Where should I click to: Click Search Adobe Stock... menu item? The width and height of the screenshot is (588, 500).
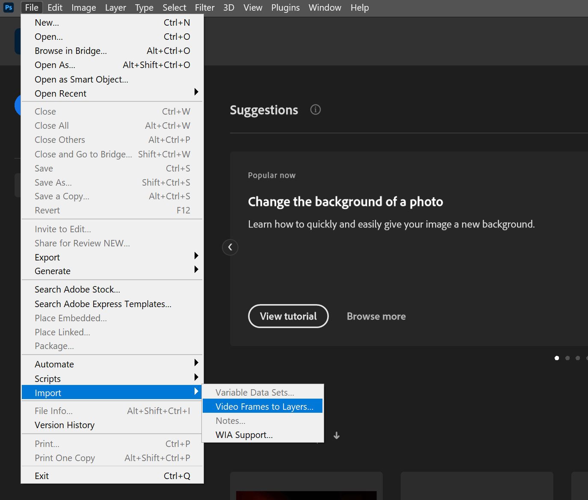(112, 289)
